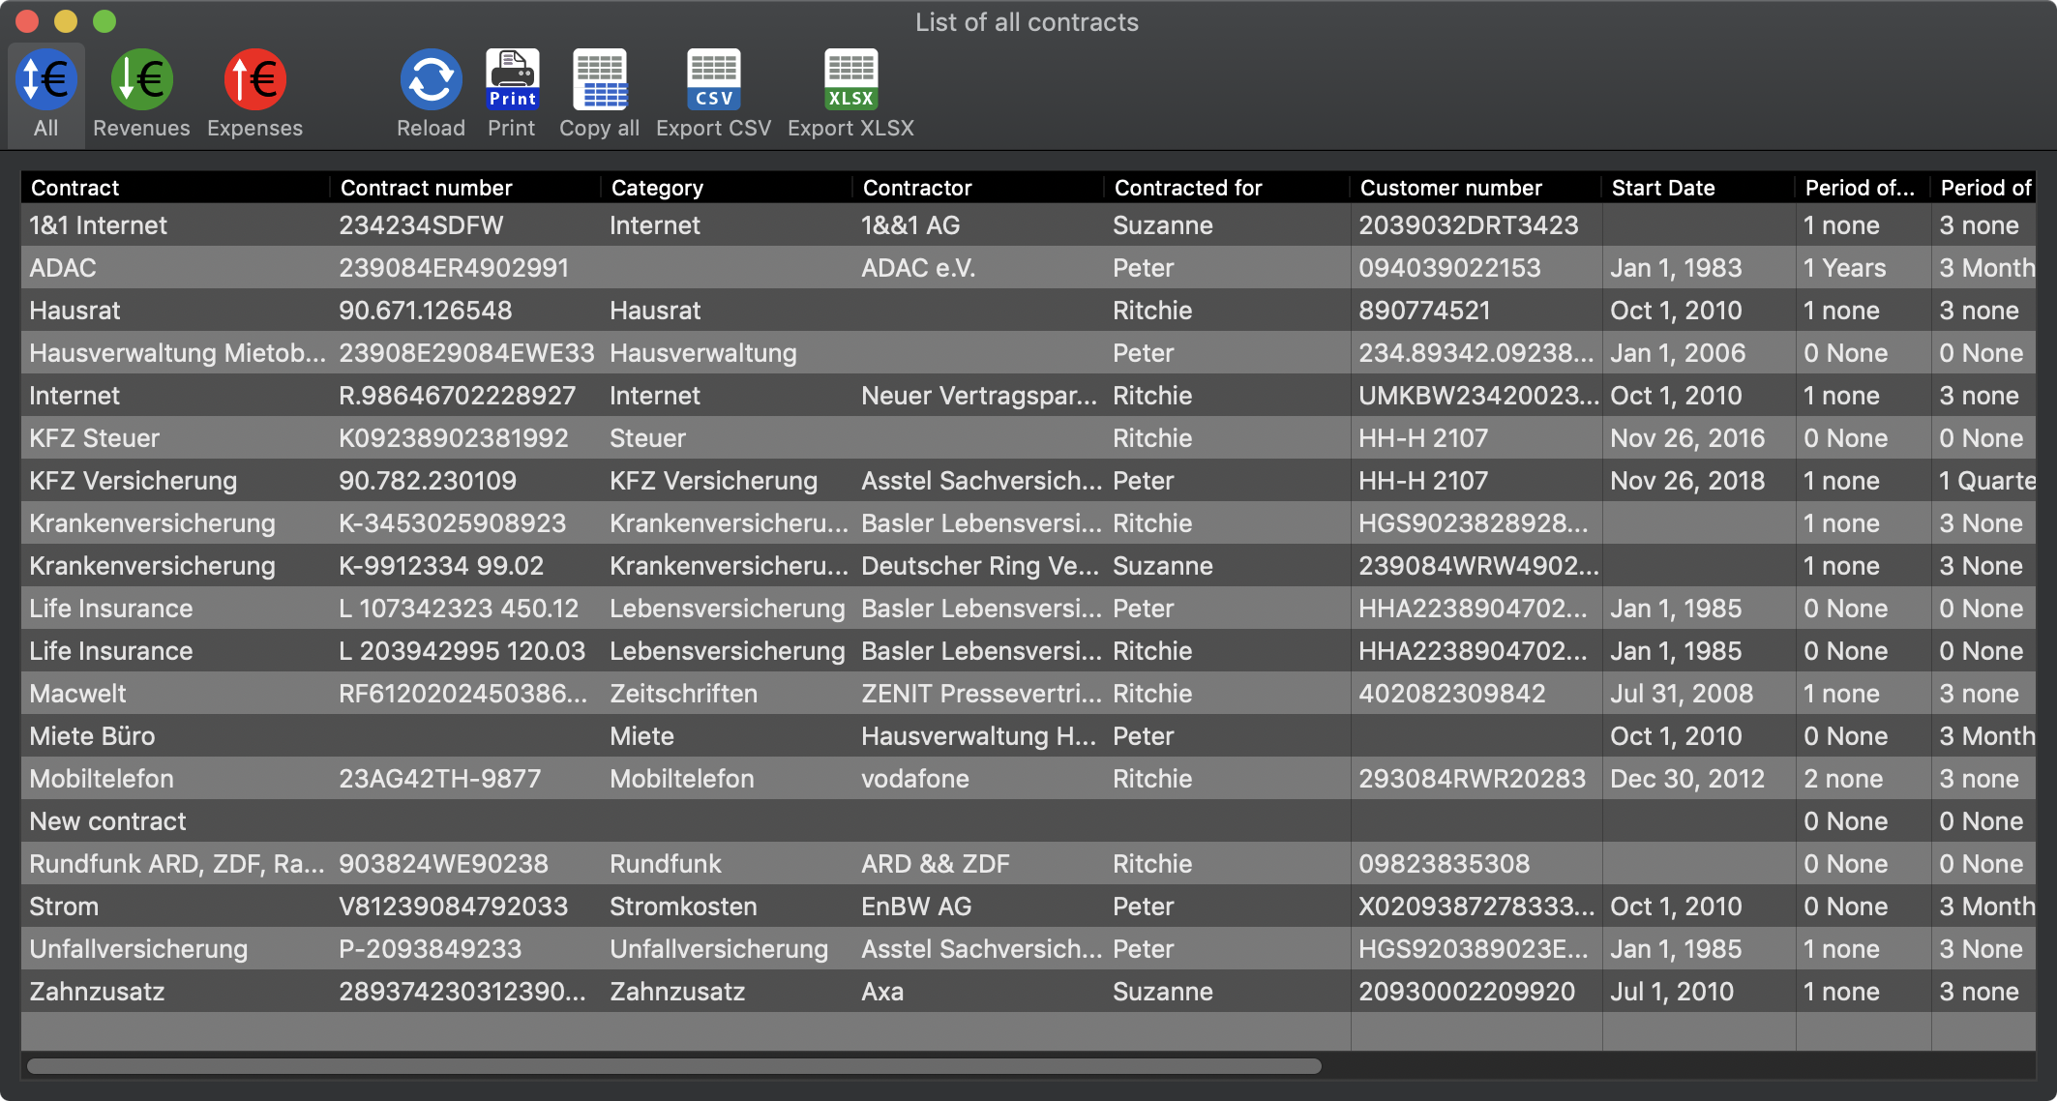Click the start date Jul 31, 2008
The image size is (2057, 1101).
click(1682, 694)
